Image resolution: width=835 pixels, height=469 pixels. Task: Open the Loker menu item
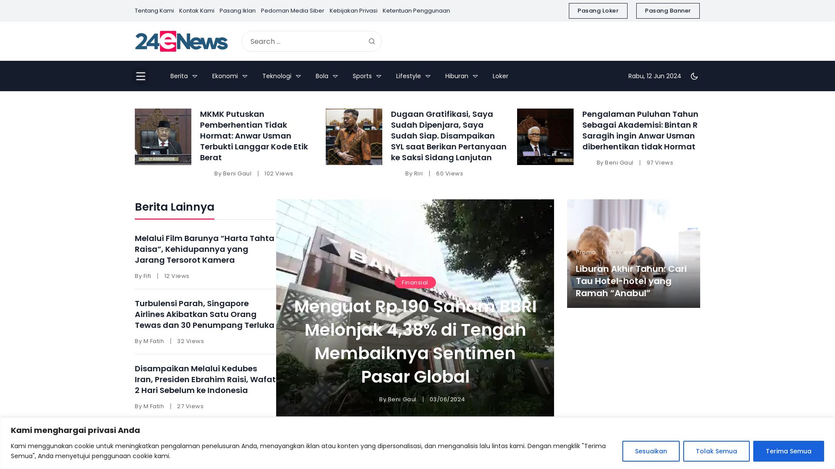tap(500, 76)
